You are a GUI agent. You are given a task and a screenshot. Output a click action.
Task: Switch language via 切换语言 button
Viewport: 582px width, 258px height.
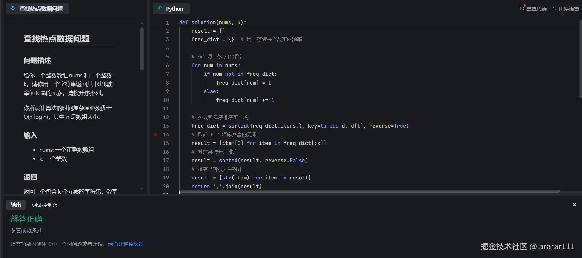pyautogui.click(x=565, y=8)
